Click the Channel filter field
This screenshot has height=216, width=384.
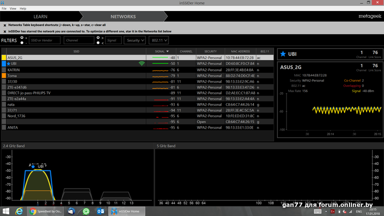click(x=79, y=40)
